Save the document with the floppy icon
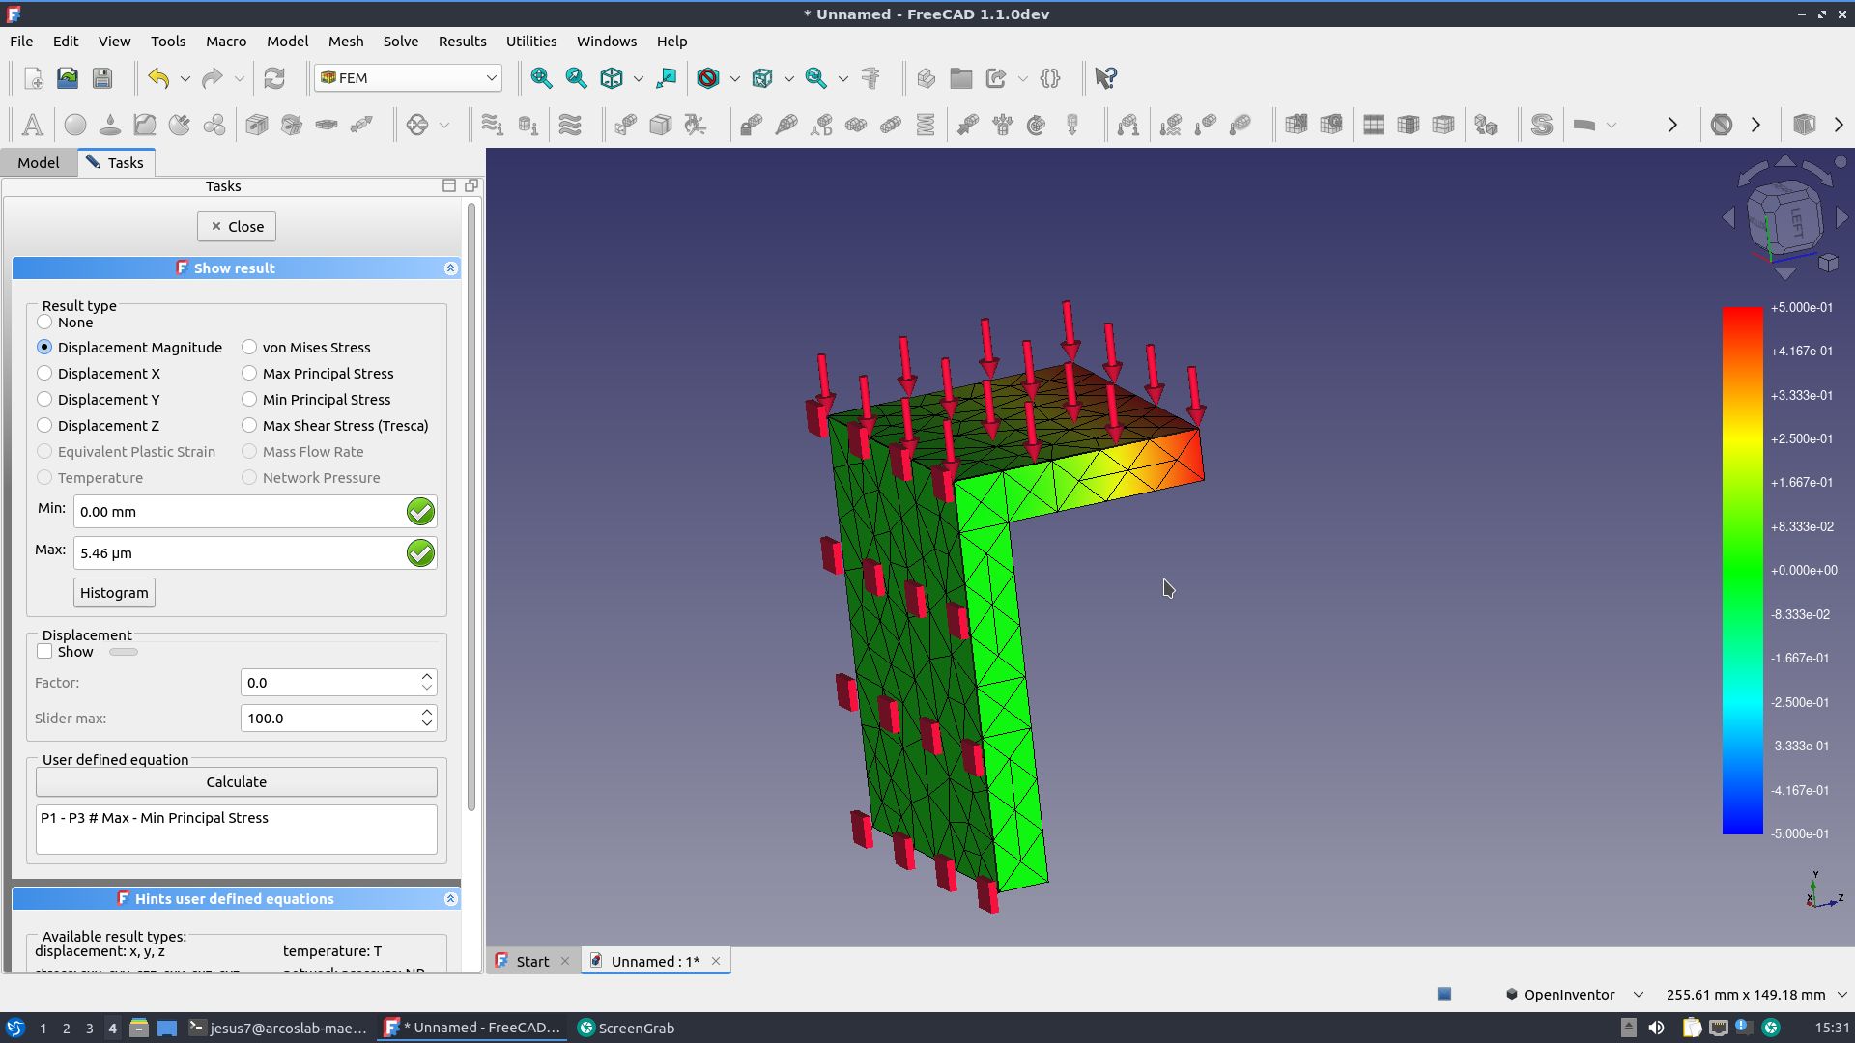Viewport: 1855px width, 1043px height. click(102, 78)
